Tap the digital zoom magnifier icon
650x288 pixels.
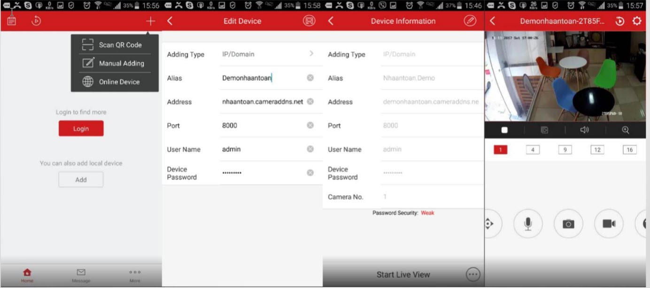[625, 130]
